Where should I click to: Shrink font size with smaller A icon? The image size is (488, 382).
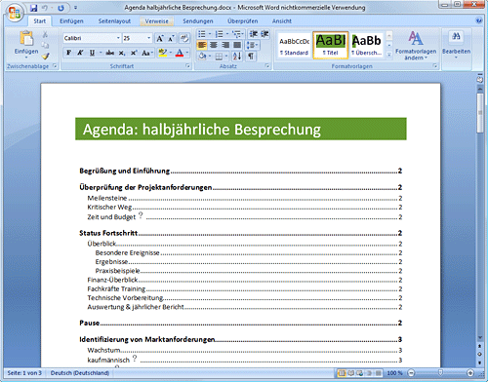[171, 39]
